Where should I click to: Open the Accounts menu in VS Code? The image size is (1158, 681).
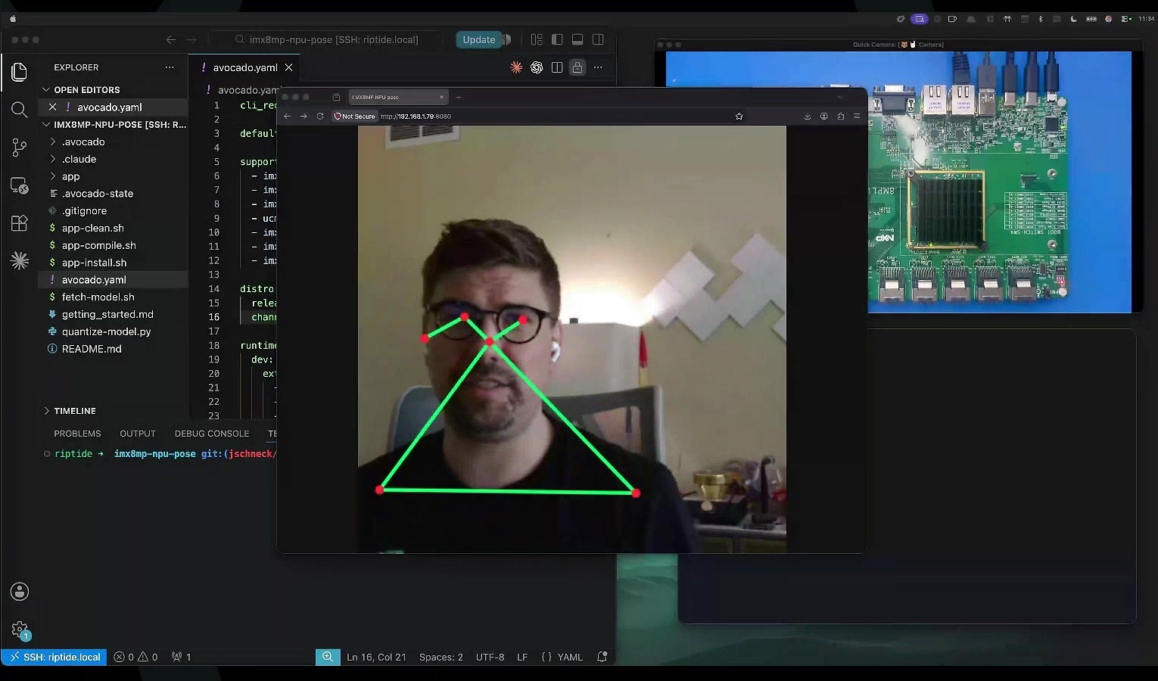pos(20,592)
